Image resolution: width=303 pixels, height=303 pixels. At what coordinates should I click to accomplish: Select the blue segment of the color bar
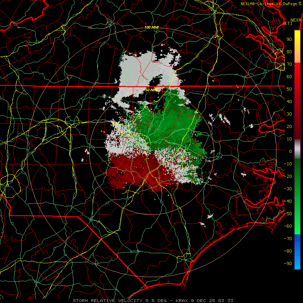[297, 251]
